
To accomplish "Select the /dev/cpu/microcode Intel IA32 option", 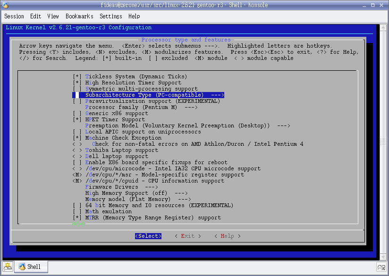I will pos(167,168).
